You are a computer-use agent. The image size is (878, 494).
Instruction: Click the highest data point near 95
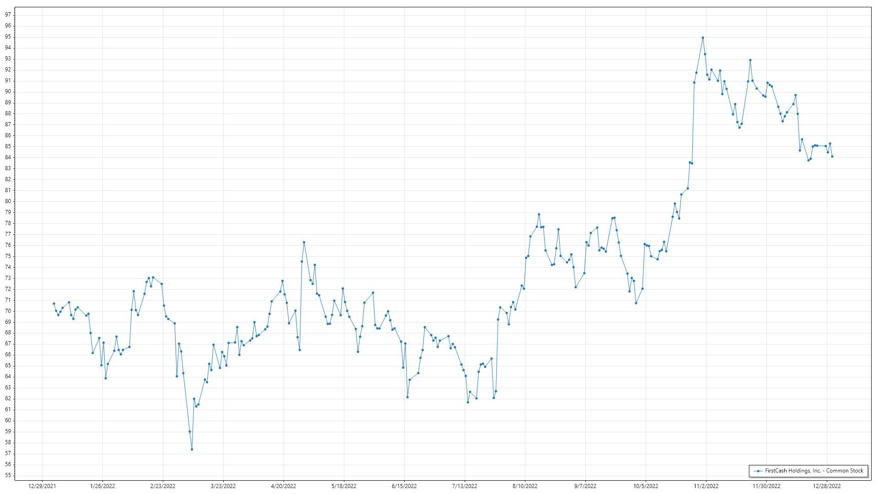[x=703, y=38]
